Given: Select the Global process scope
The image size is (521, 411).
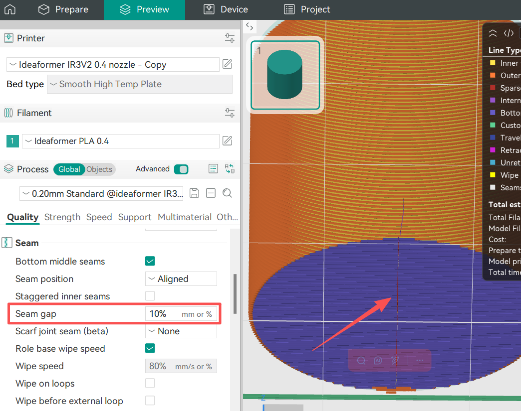Looking at the screenshot, I should [x=69, y=169].
